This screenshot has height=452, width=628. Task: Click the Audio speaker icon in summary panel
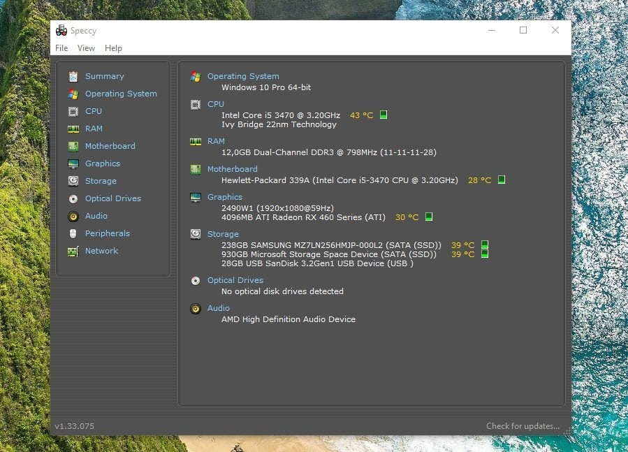[196, 309]
